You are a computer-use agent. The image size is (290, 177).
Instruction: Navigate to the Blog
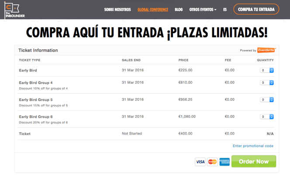(179, 10)
